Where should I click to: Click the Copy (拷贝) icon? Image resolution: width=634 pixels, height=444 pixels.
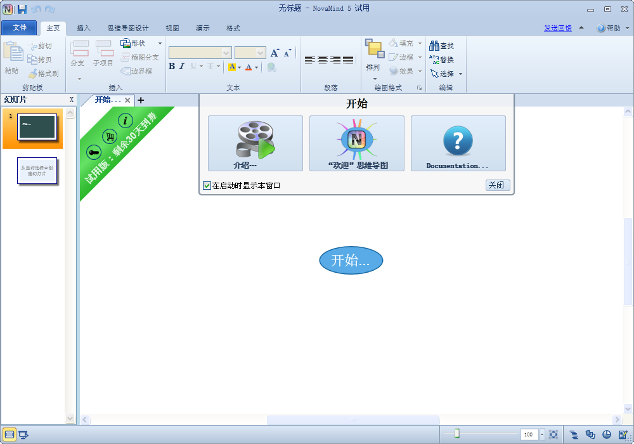click(x=32, y=60)
